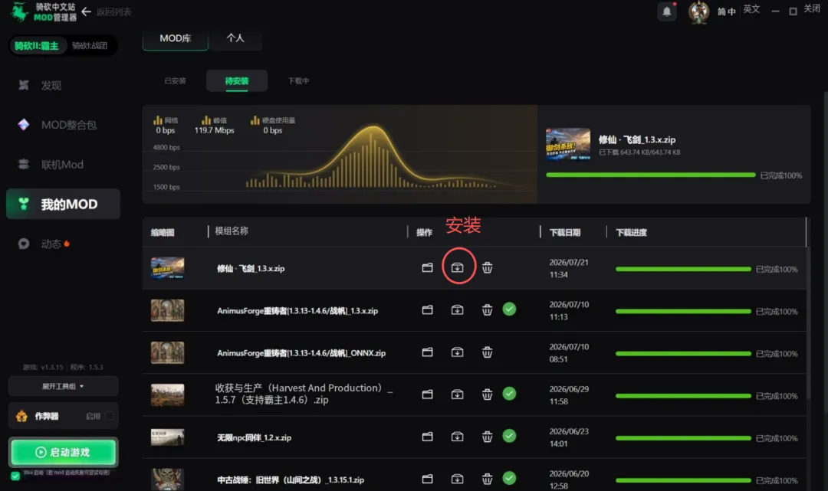
Task: Click 峰值 119.7 Mbps stat
Action: click(x=214, y=125)
